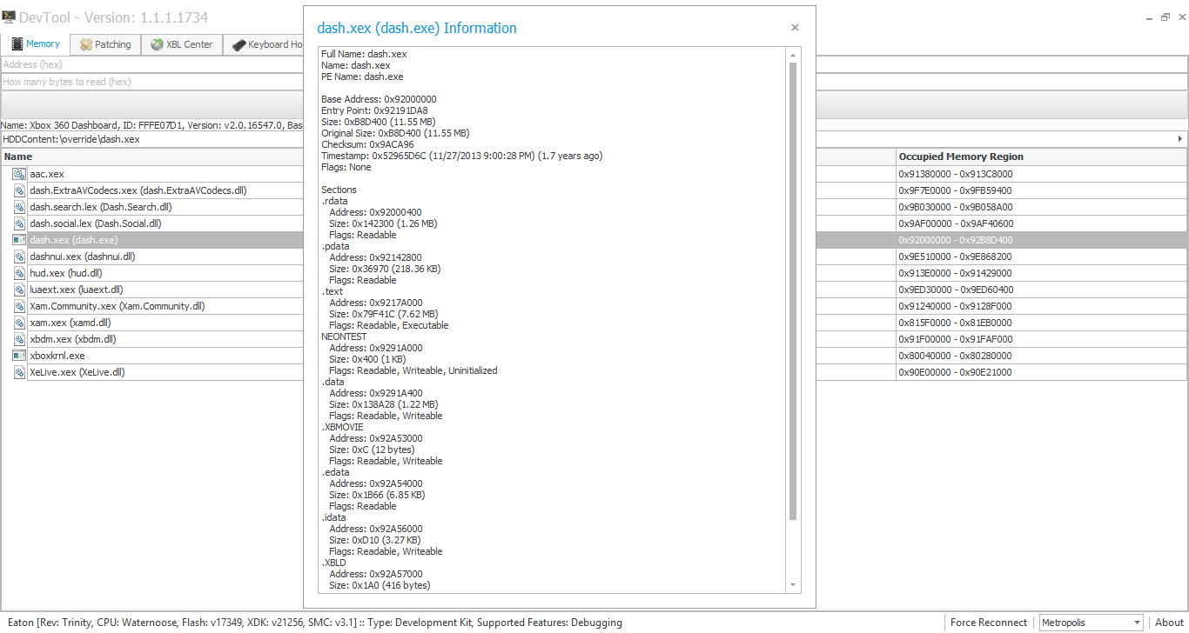Click the .text section heading

point(333,291)
